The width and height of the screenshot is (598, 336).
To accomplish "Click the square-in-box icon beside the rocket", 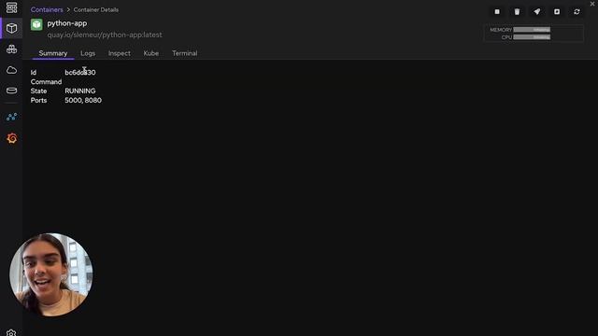I will pos(557,12).
